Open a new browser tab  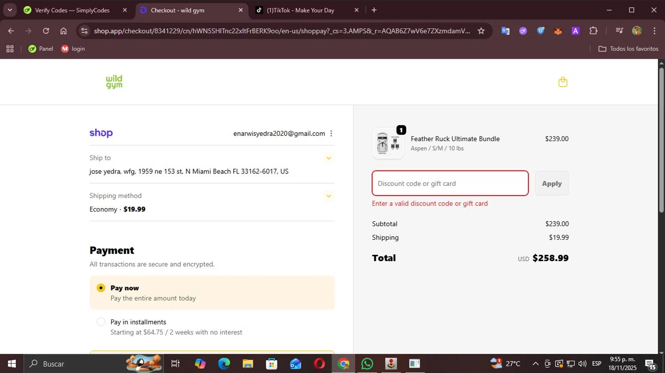pos(374,10)
